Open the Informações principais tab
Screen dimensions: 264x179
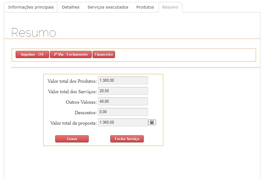[31, 7]
